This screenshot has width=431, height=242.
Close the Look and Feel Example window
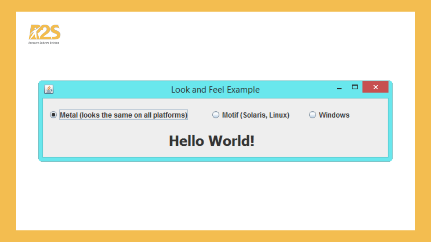click(375, 87)
